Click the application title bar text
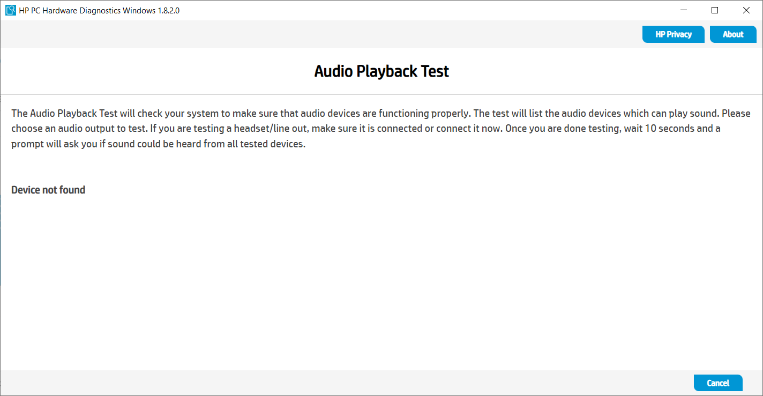Image resolution: width=763 pixels, height=396 pixels. (100, 10)
